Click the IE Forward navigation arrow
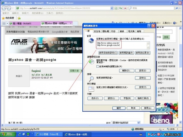Image resolution: width=183 pixels, height=137 pixels. pos(9,8)
